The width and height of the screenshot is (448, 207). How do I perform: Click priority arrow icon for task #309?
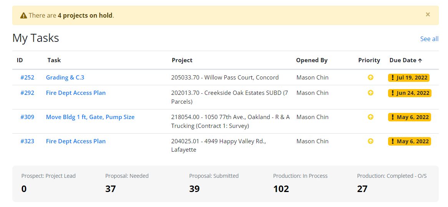click(370, 117)
